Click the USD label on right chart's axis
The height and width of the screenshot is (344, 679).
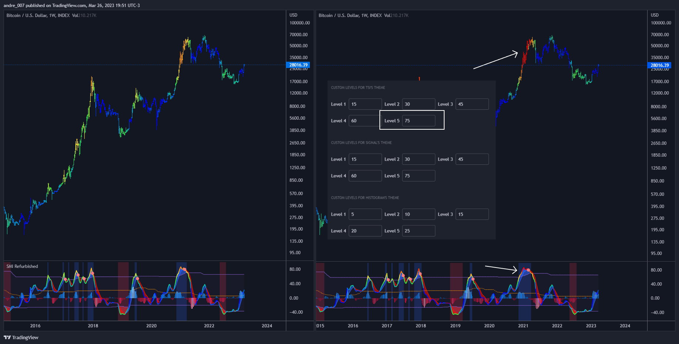[x=655, y=15]
